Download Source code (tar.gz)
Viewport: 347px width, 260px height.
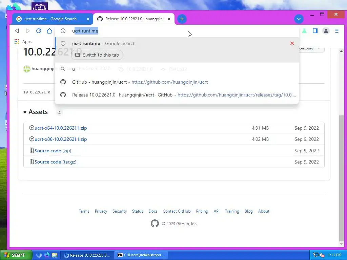(56, 162)
